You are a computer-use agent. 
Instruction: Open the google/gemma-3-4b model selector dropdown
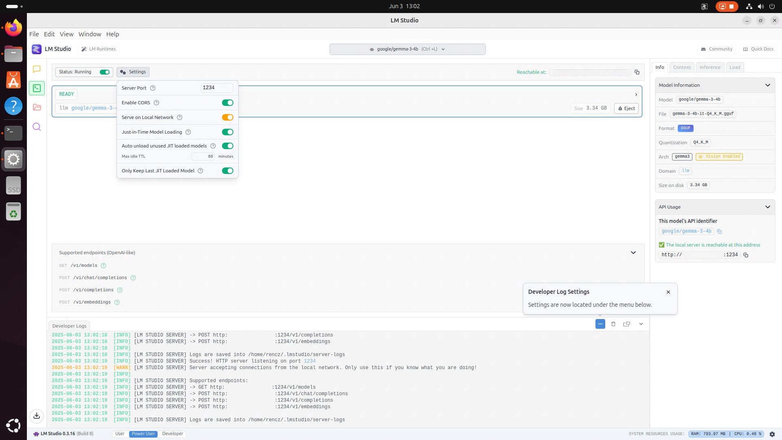pyautogui.click(x=407, y=49)
